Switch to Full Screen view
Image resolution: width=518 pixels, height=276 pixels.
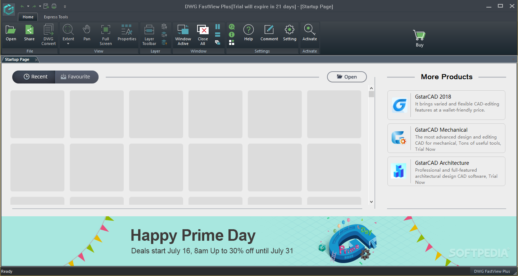click(x=106, y=35)
